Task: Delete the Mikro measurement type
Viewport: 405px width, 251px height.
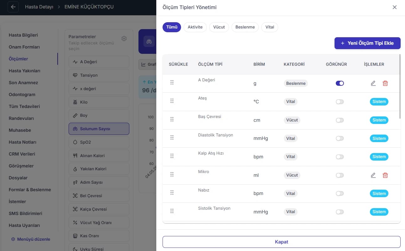Action: (385, 175)
